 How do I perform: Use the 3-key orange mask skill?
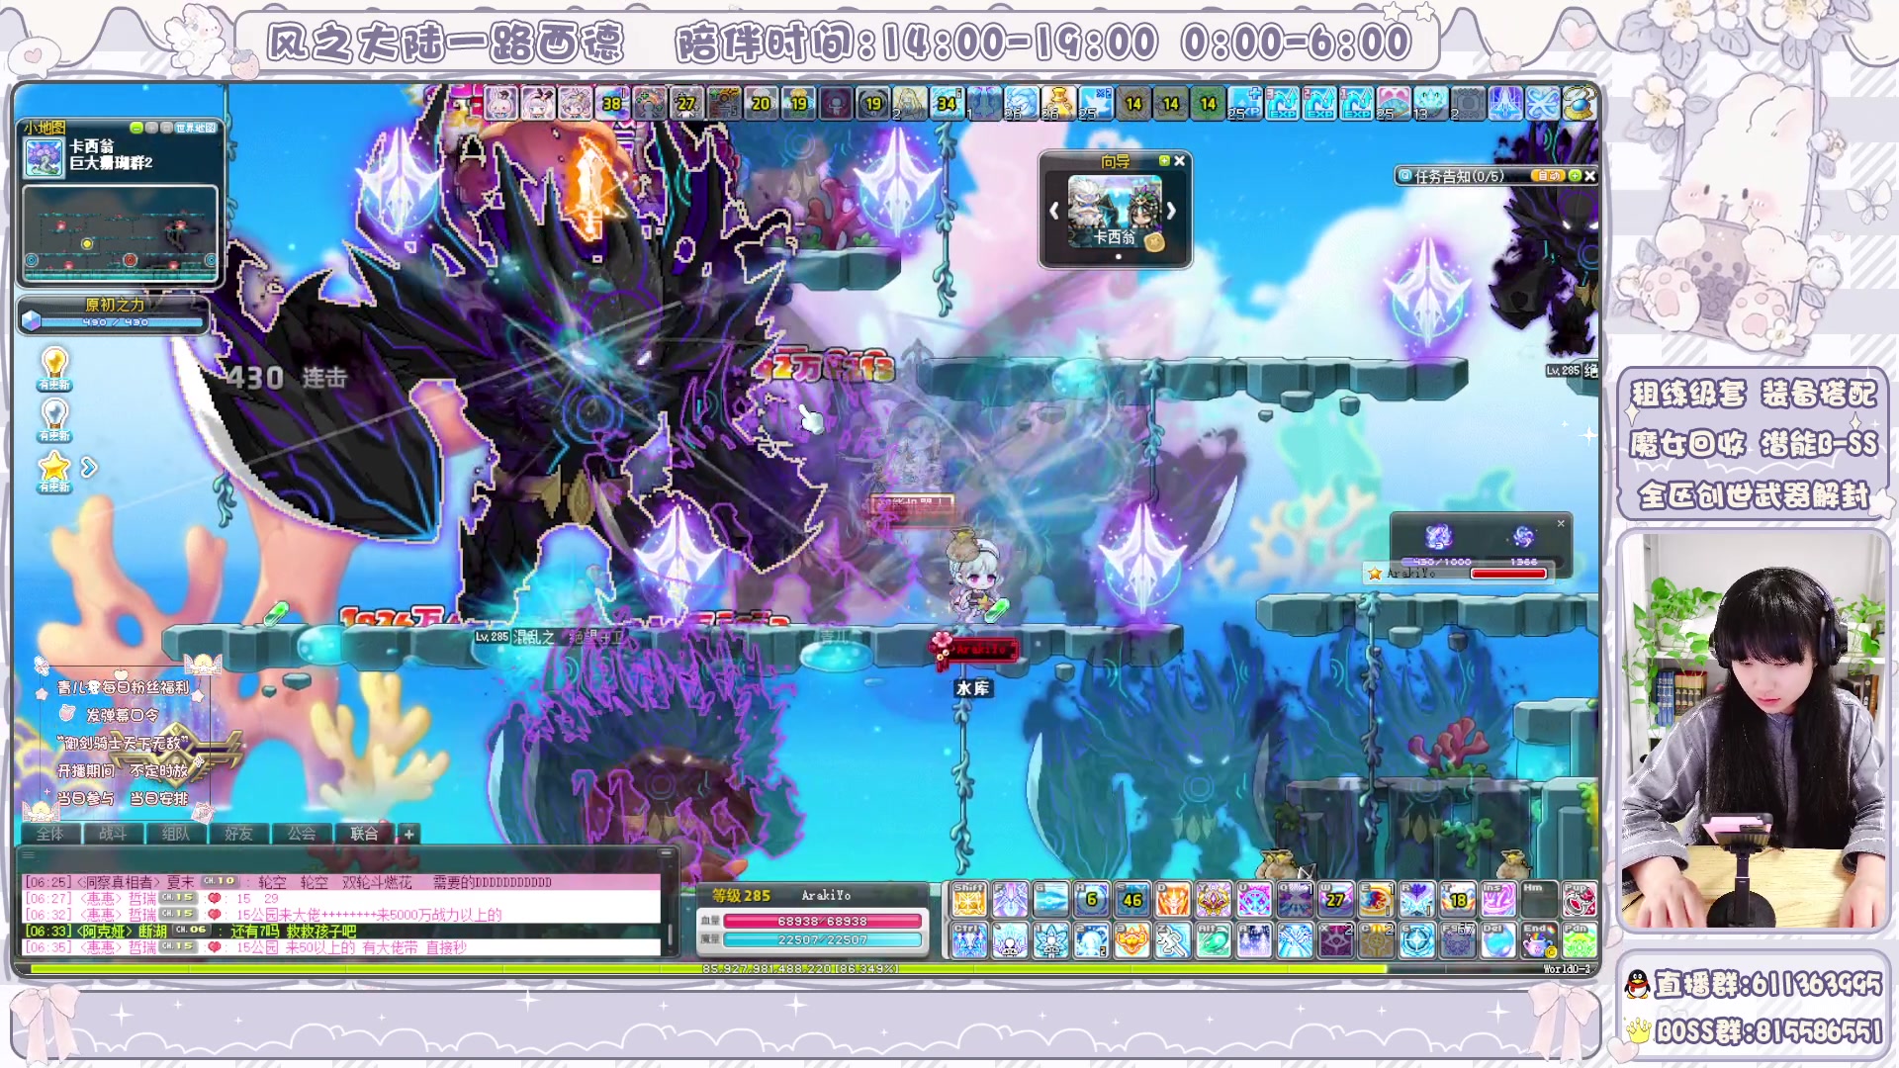click(1131, 940)
